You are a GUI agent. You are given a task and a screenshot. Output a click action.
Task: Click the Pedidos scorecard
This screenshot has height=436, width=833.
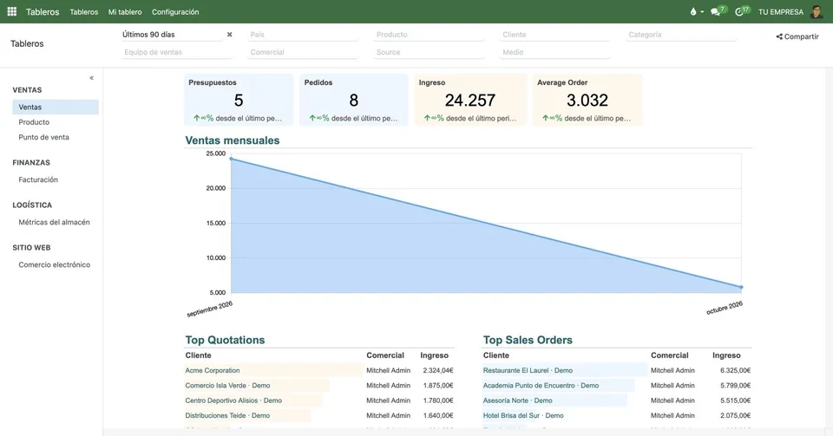pyautogui.click(x=354, y=100)
